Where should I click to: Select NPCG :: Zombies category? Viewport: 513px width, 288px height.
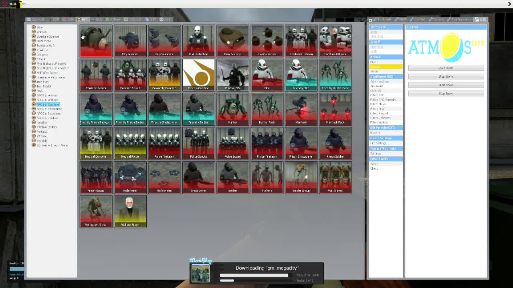(x=47, y=118)
